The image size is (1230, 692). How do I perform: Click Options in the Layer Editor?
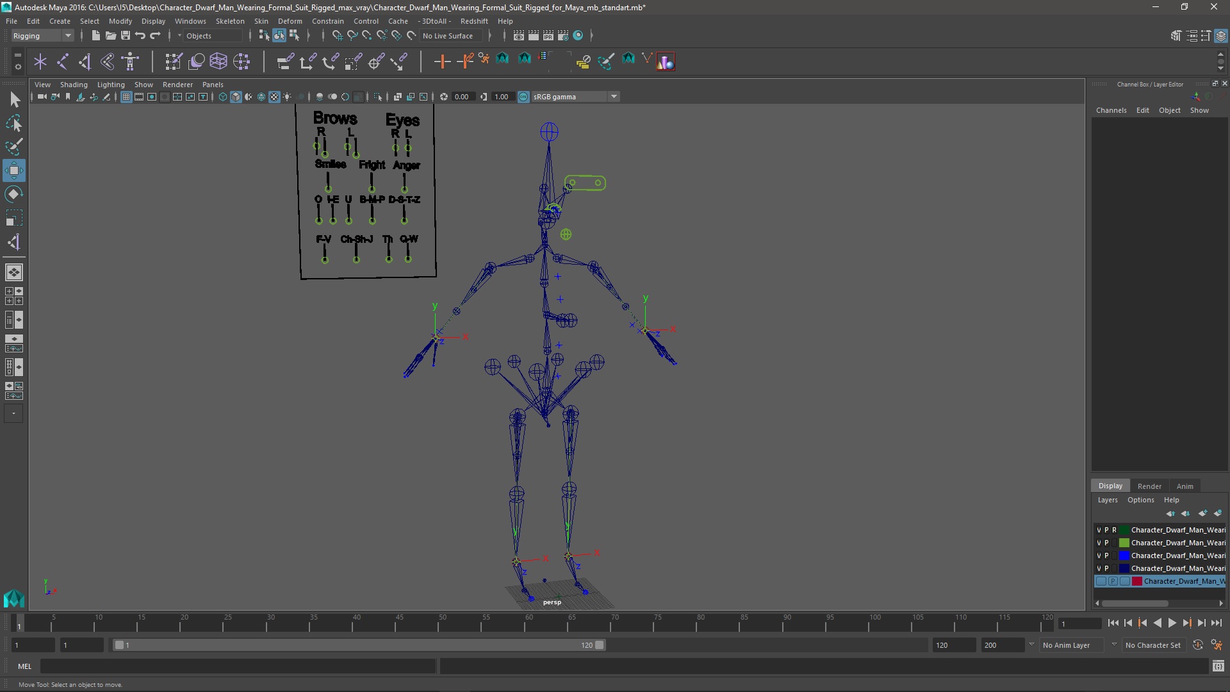tap(1140, 500)
